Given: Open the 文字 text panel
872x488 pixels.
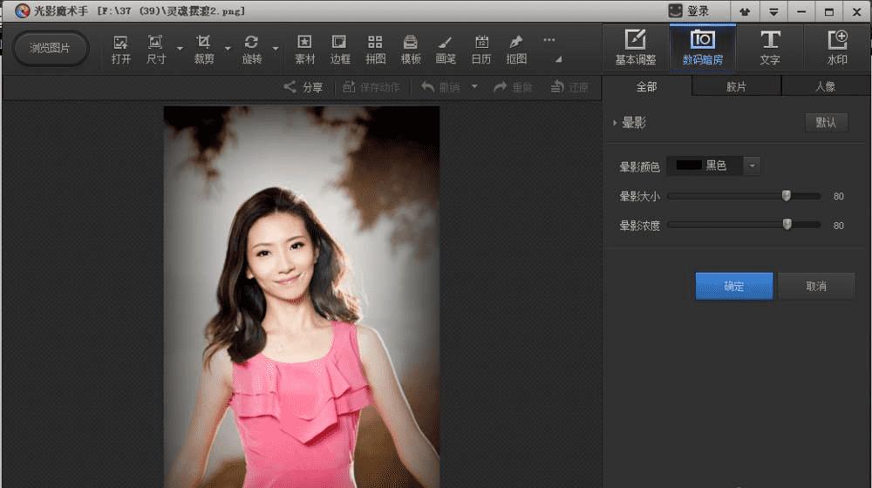Looking at the screenshot, I should 770,47.
